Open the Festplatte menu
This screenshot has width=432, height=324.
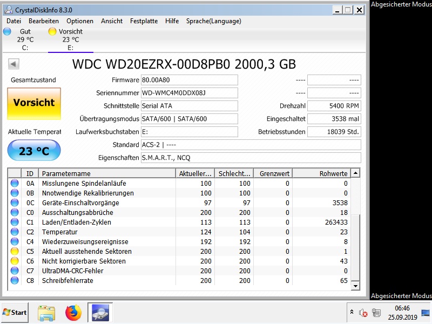(x=144, y=21)
